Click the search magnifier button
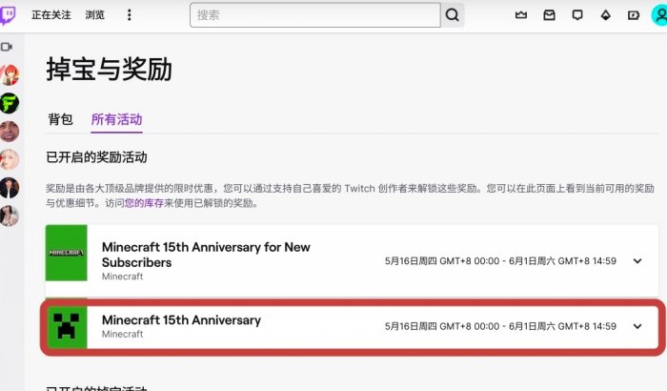 (x=453, y=15)
